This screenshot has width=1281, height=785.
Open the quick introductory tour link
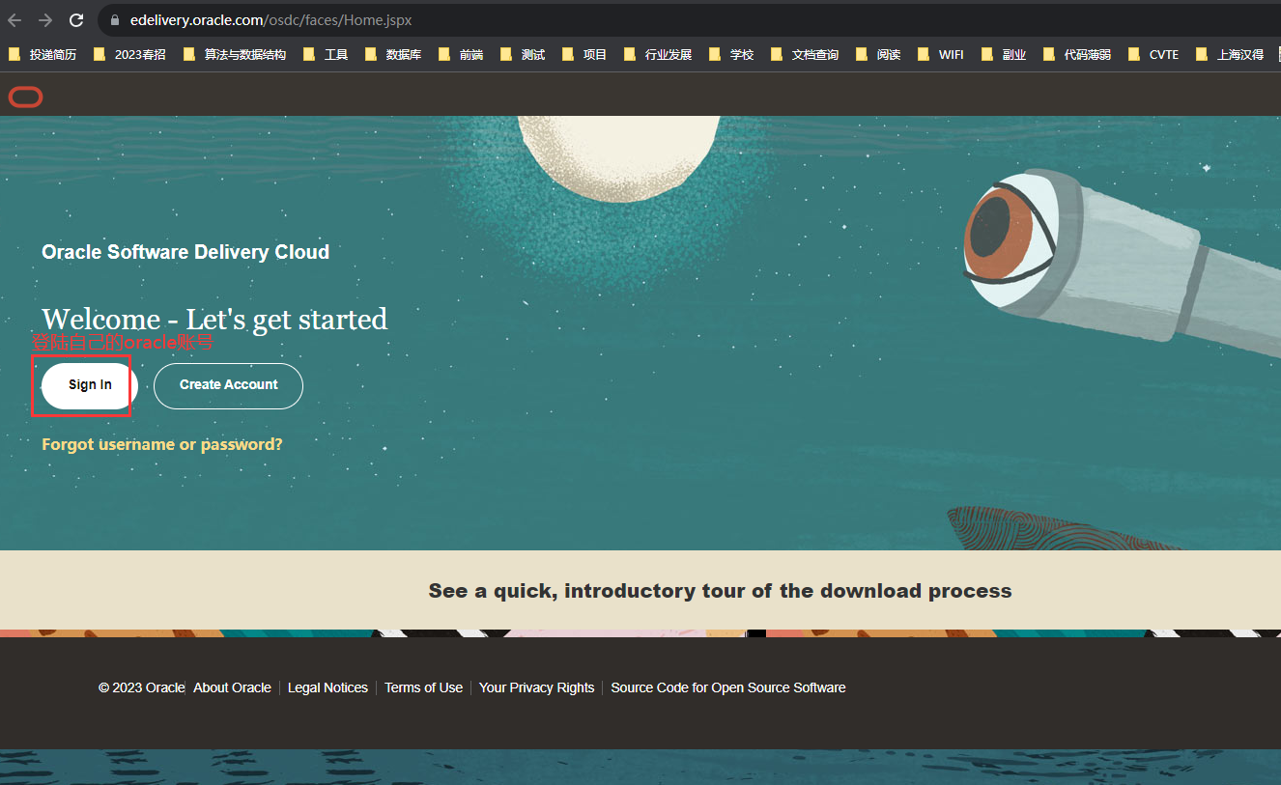[x=720, y=591]
